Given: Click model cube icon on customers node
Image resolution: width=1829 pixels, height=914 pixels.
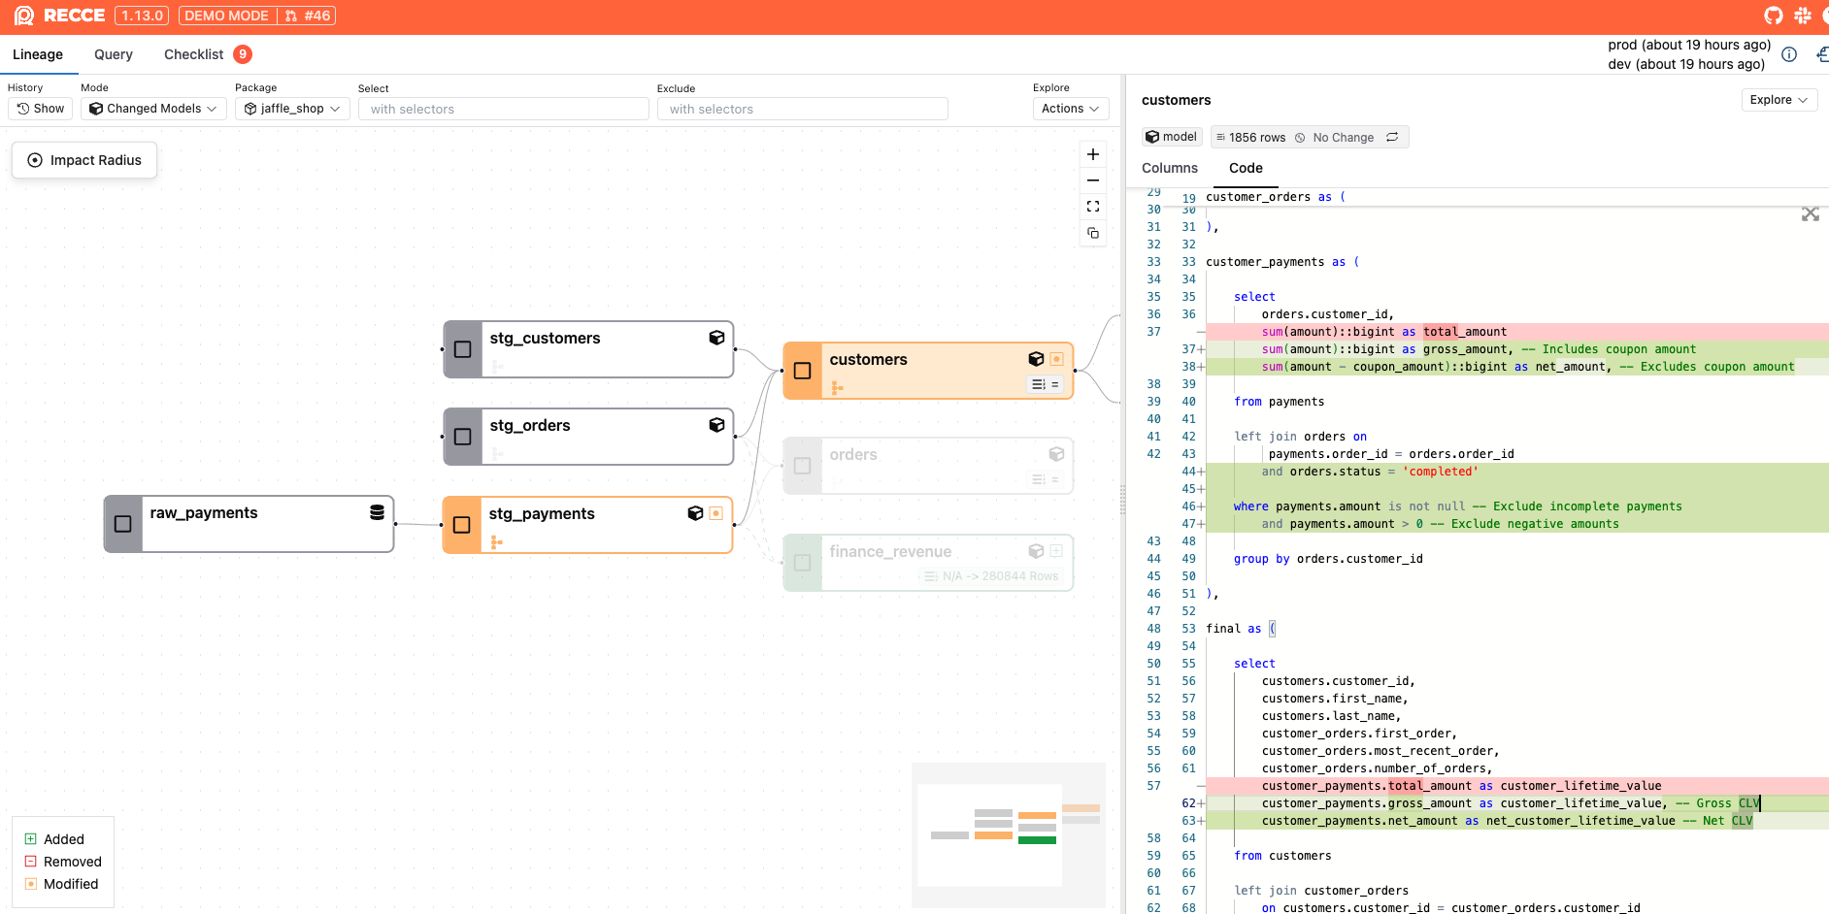Looking at the screenshot, I should pos(1036,359).
